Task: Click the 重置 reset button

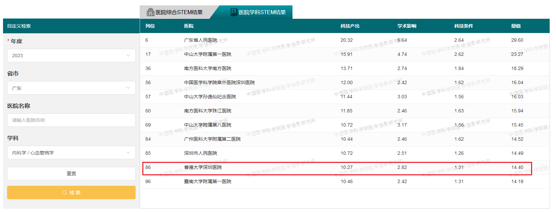Action: (x=71, y=174)
